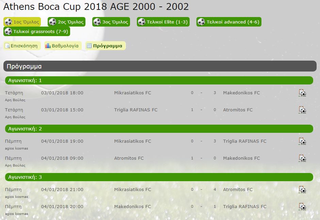This screenshot has height=220, width=320.
Task: Open match report icon for Triglia RAFINAS vs Atromitos
Action: pyautogui.click(x=302, y=110)
